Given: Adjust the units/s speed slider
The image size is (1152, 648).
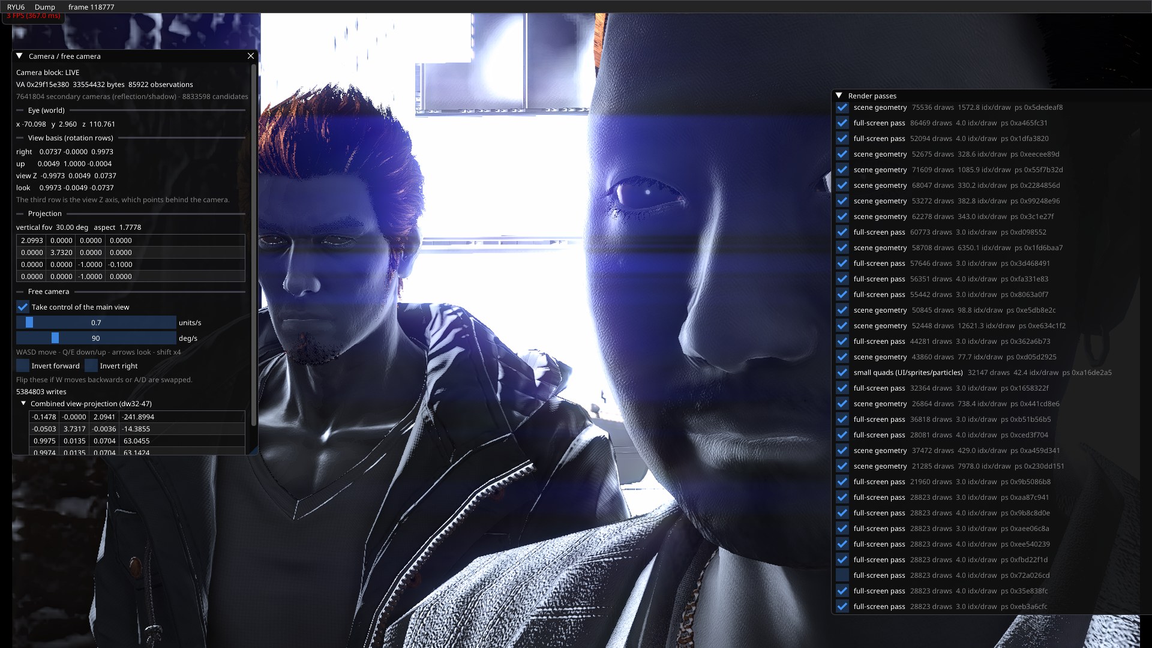Looking at the screenshot, I should (x=96, y=322).
